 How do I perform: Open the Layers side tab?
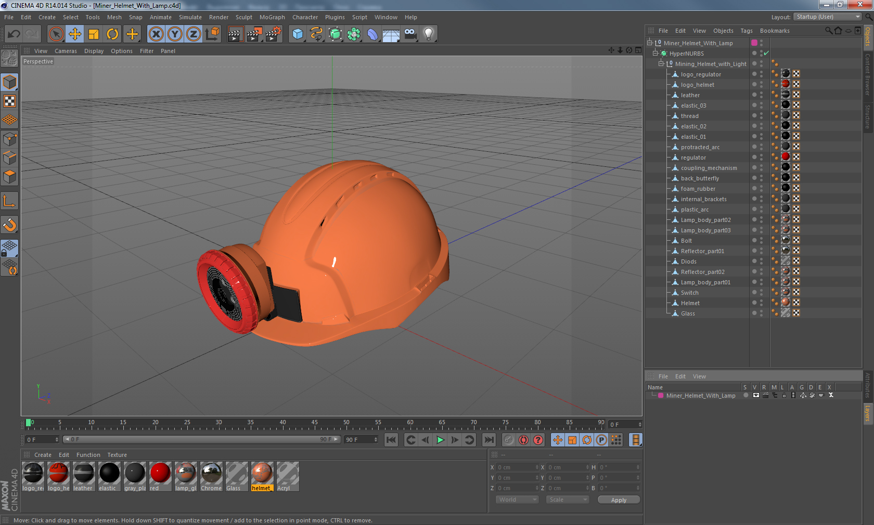(x=868, y=414)
